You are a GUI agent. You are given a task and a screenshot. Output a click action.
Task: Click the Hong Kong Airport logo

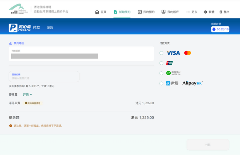point(19,9)
